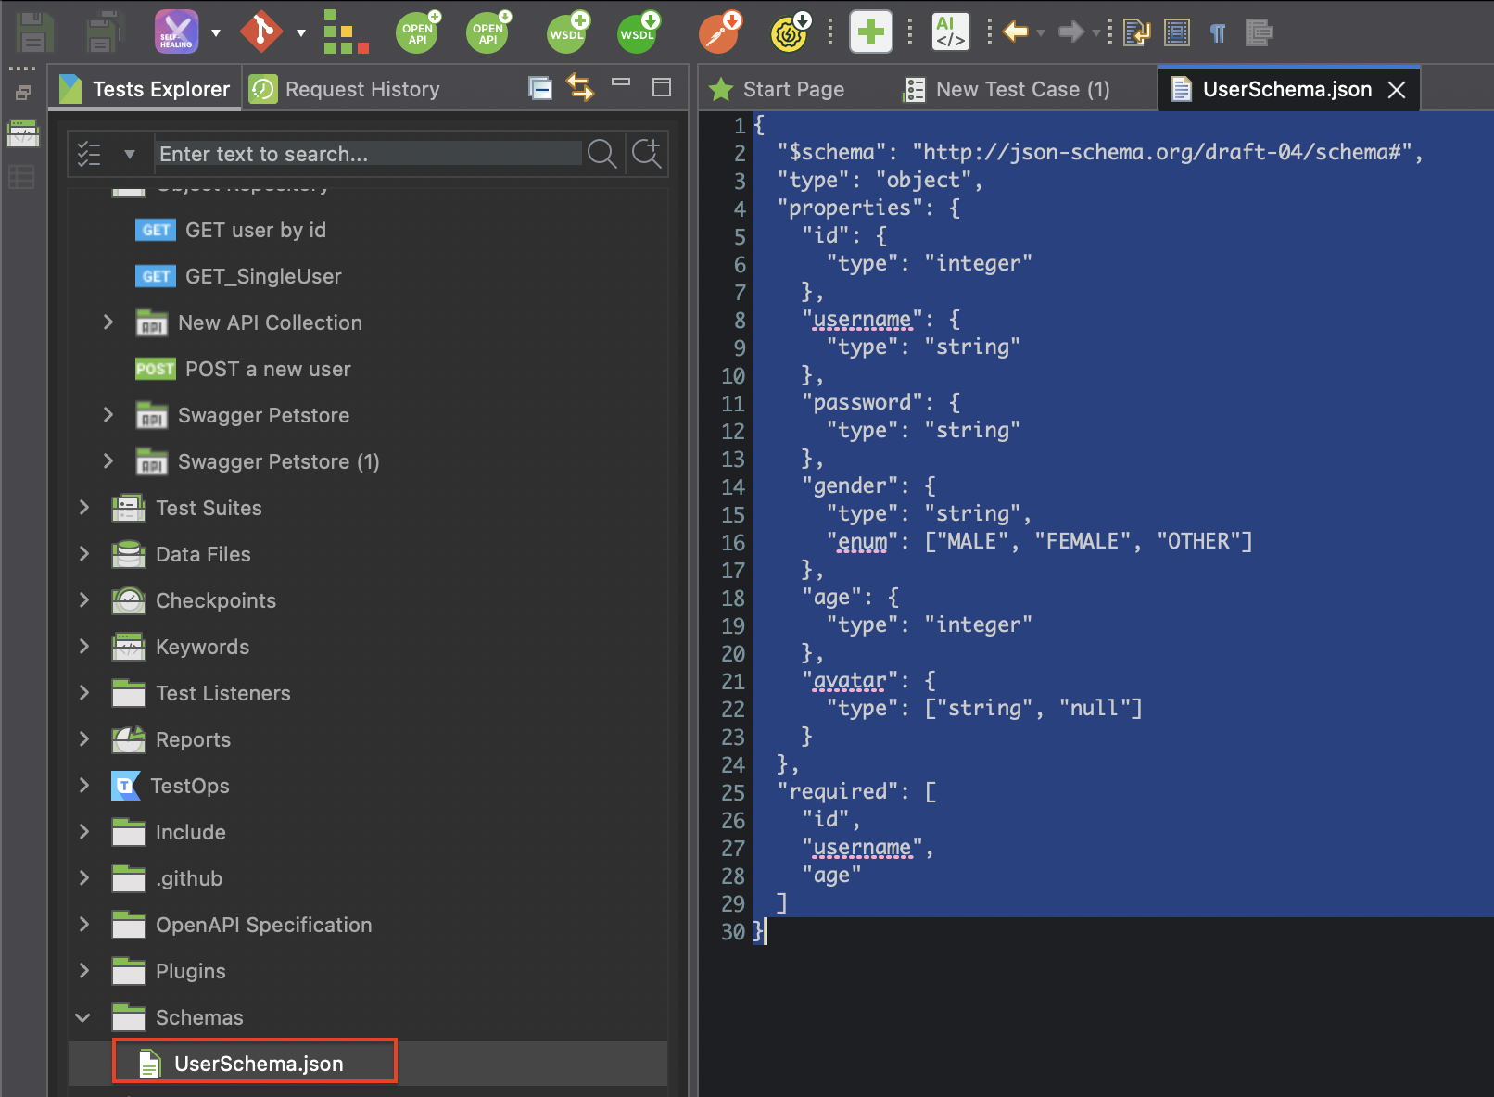The height and width of the screenshot is (1097, 1494).
Task: Open the Start Page tab
Action: pyautogui.click(x=792, y=88)
